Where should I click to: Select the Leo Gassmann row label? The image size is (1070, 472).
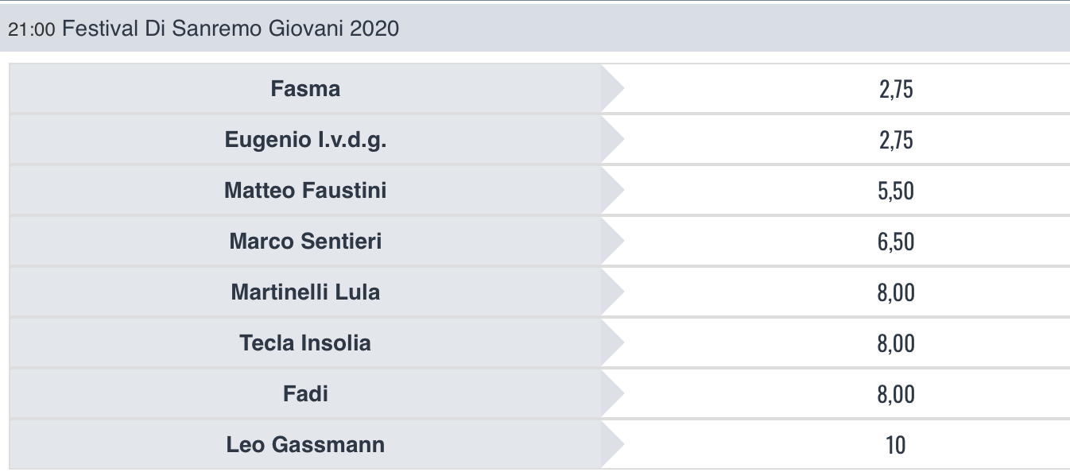305,445
